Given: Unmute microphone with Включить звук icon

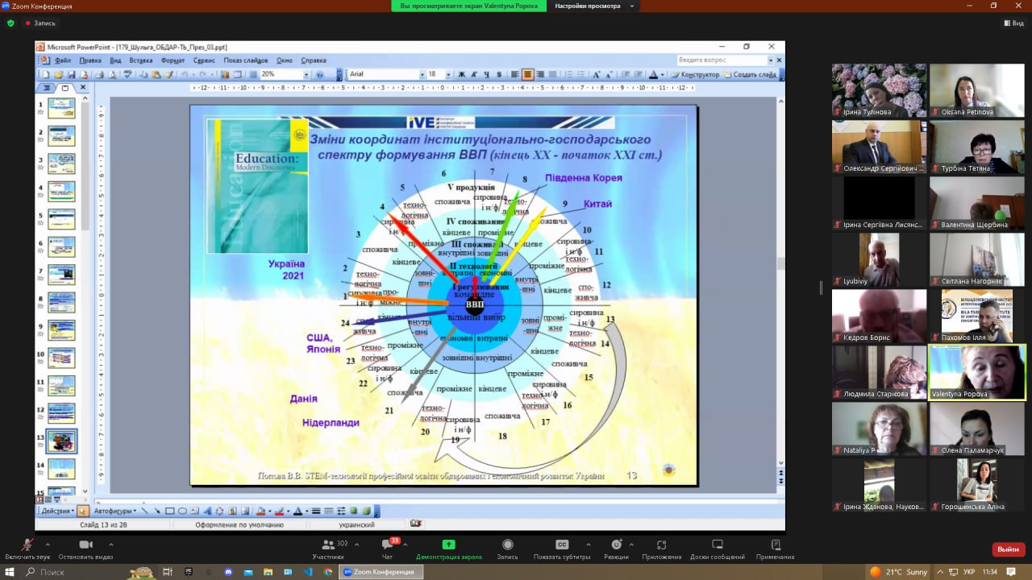Looking at the screenshot, I should [27, 545].
